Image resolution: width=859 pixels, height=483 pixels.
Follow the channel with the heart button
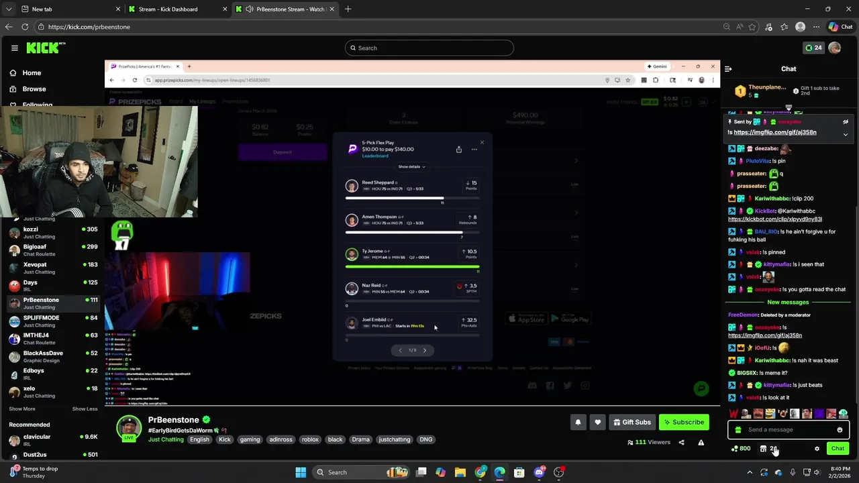click(x=597, y=422)
